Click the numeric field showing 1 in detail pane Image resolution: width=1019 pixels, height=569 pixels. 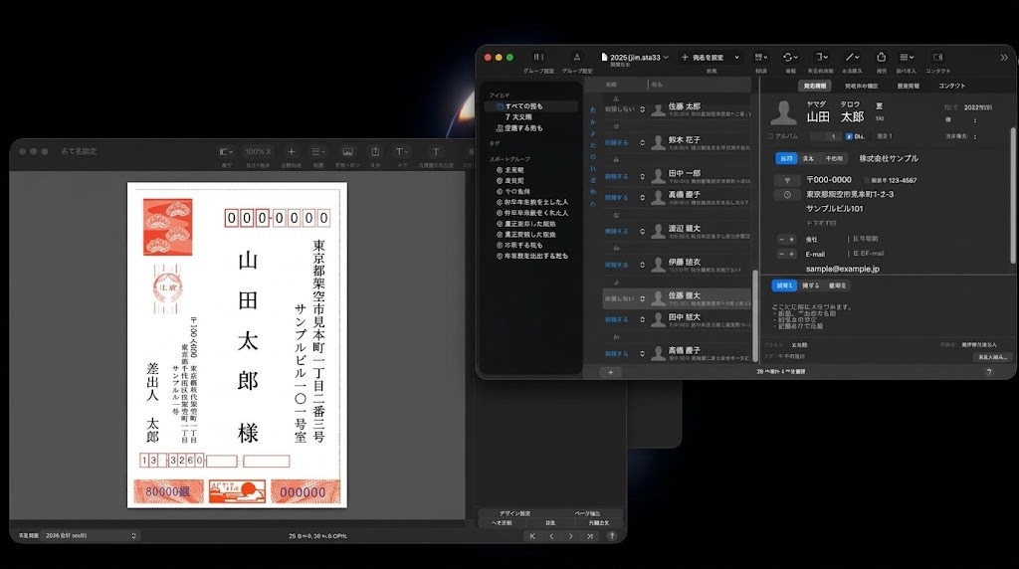click(x=826, y=136)
